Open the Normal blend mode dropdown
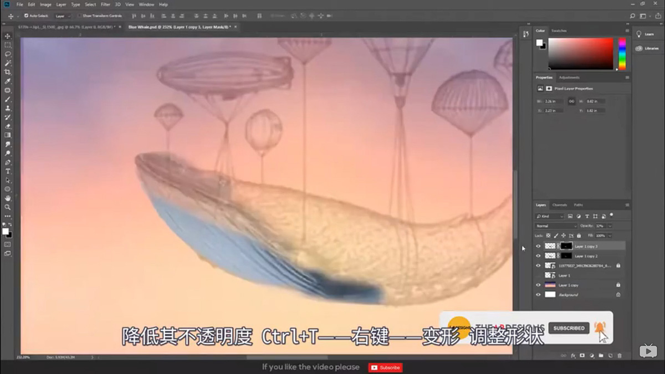The height and width of the screenshot is (374, 665). pos(556,226)
